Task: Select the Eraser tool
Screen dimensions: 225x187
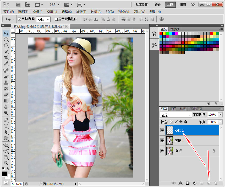Action: (6, 95)
